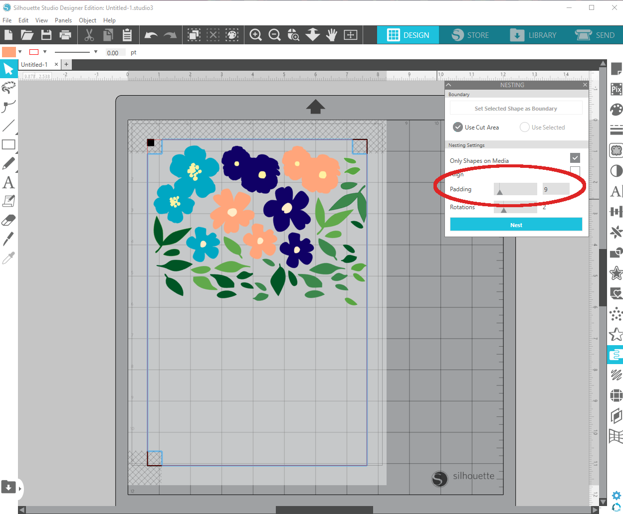The height and width of the screenshot is (514, 623).
Task: Toggle the Align checkbox
Action: click(x=575, y=171)
